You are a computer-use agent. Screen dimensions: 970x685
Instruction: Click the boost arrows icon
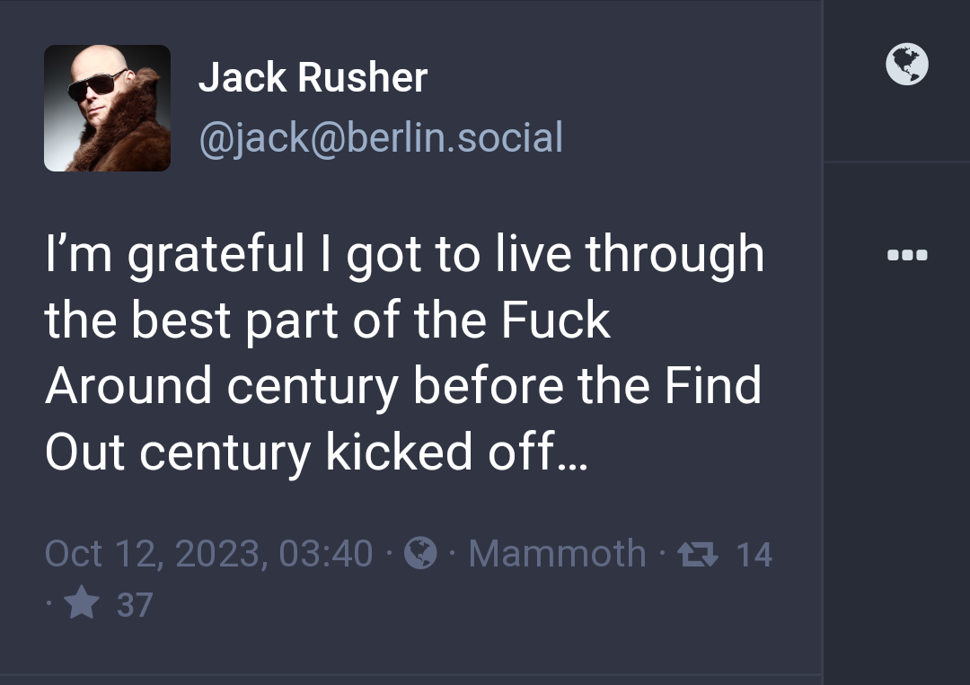(x=698, y=554)
